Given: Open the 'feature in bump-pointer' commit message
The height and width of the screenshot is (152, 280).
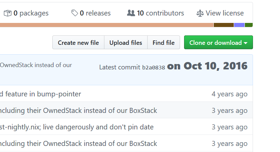Looking at the screenshot, I should pos(41,94).
